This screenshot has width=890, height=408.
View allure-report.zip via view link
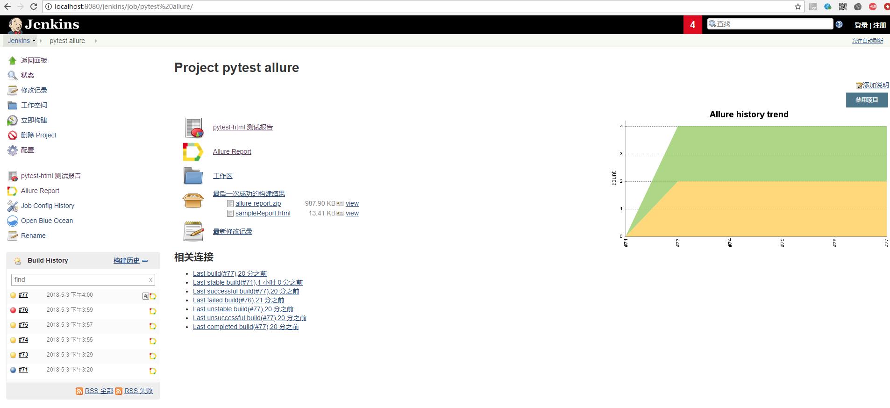tap(352, 203)
